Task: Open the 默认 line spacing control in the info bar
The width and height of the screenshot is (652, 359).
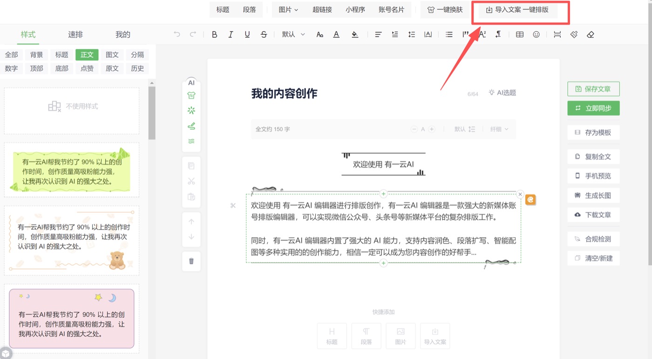Action: coord(465,129)
